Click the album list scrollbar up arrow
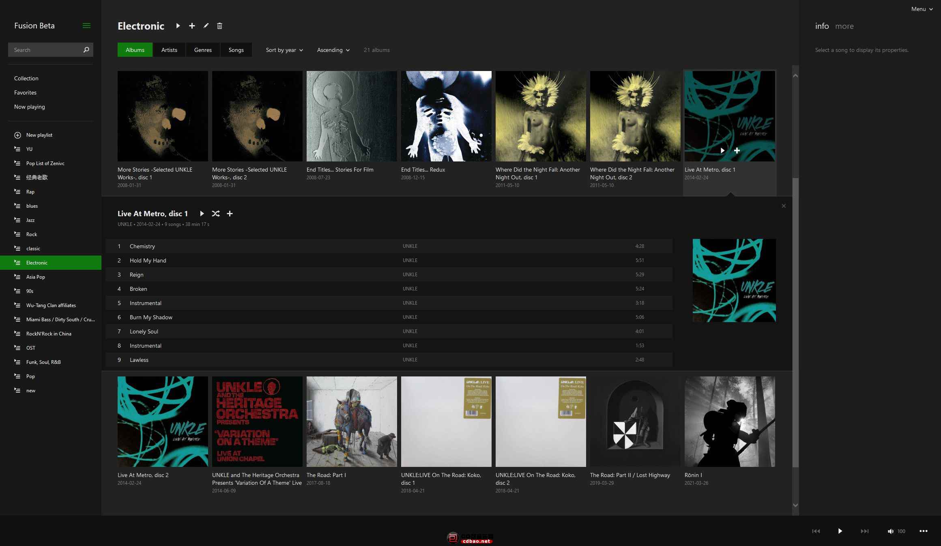Viewport: 941px width, 546px height. (x=795, y=76)
